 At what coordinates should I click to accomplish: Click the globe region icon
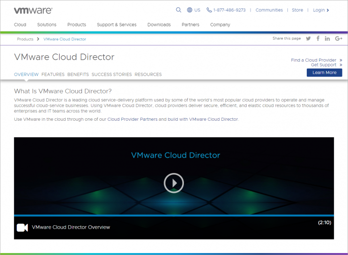189,10
